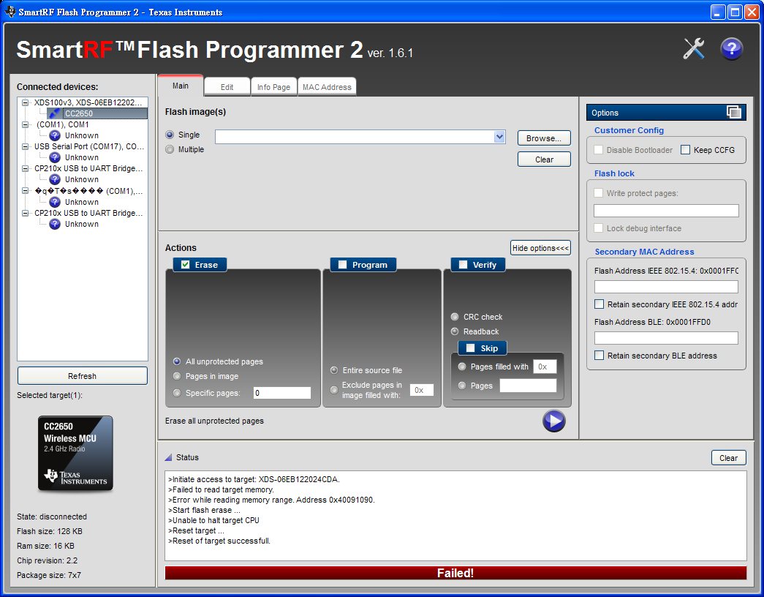Click the red Failed! progress bar
The width and height of the screenshot is (764, 597).
[x=455, y=573]
